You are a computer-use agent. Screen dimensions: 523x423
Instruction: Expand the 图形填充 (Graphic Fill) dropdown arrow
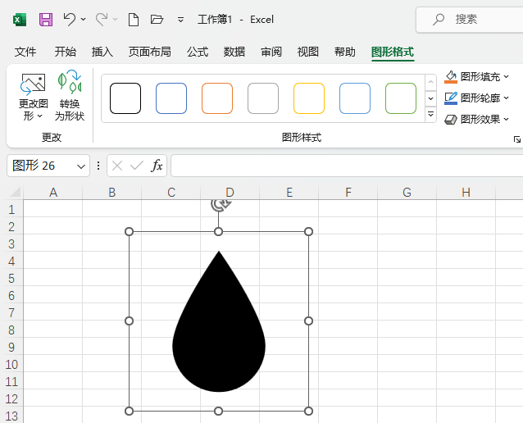point(507,77)
